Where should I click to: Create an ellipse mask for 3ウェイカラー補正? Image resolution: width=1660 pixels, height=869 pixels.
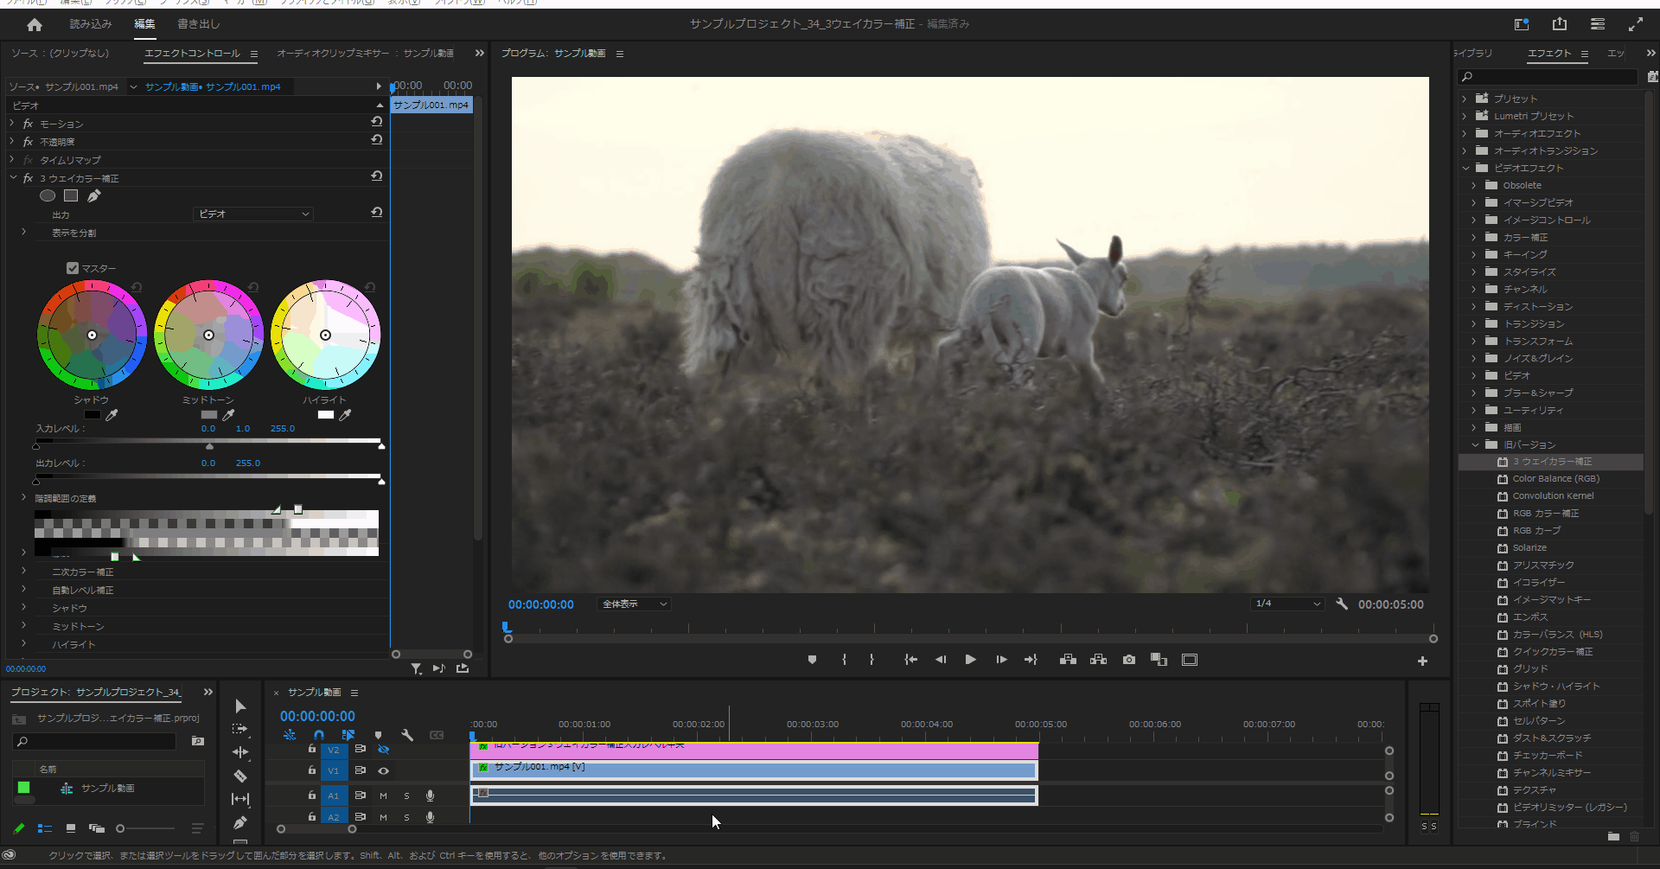(48, 195)
